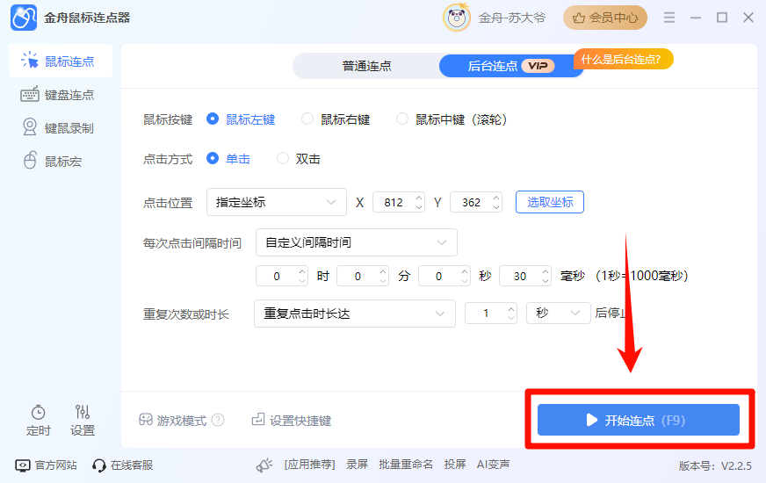This screenshot has height=483, width=766.
Task: Increase the milliseconds (毫秒) value
Action: [x=546, y=271]
